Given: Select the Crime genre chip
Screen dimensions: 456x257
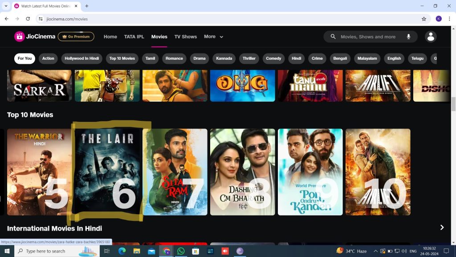Looking at the screenshot, I should [x=317, y=58].
